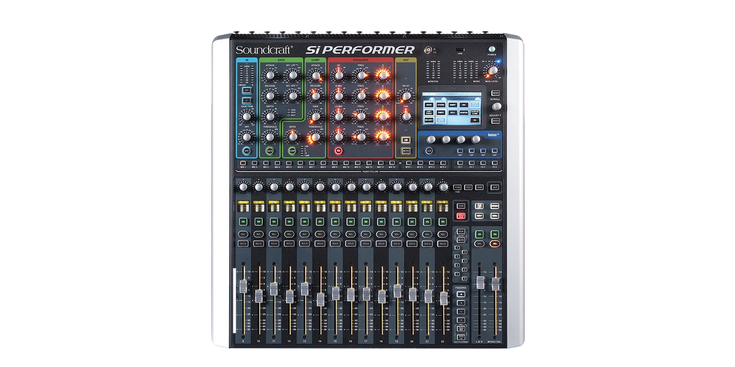Viewport: 735px width, 367px height.
Task: Toggle the 48V phantom power button
Action: (247, 91)
